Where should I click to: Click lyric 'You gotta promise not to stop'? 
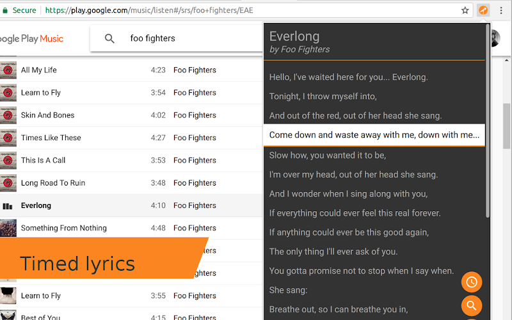point(362,271)
